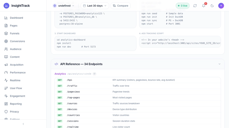Click '3. START DASHBOARD' step label

click(65, 33)
